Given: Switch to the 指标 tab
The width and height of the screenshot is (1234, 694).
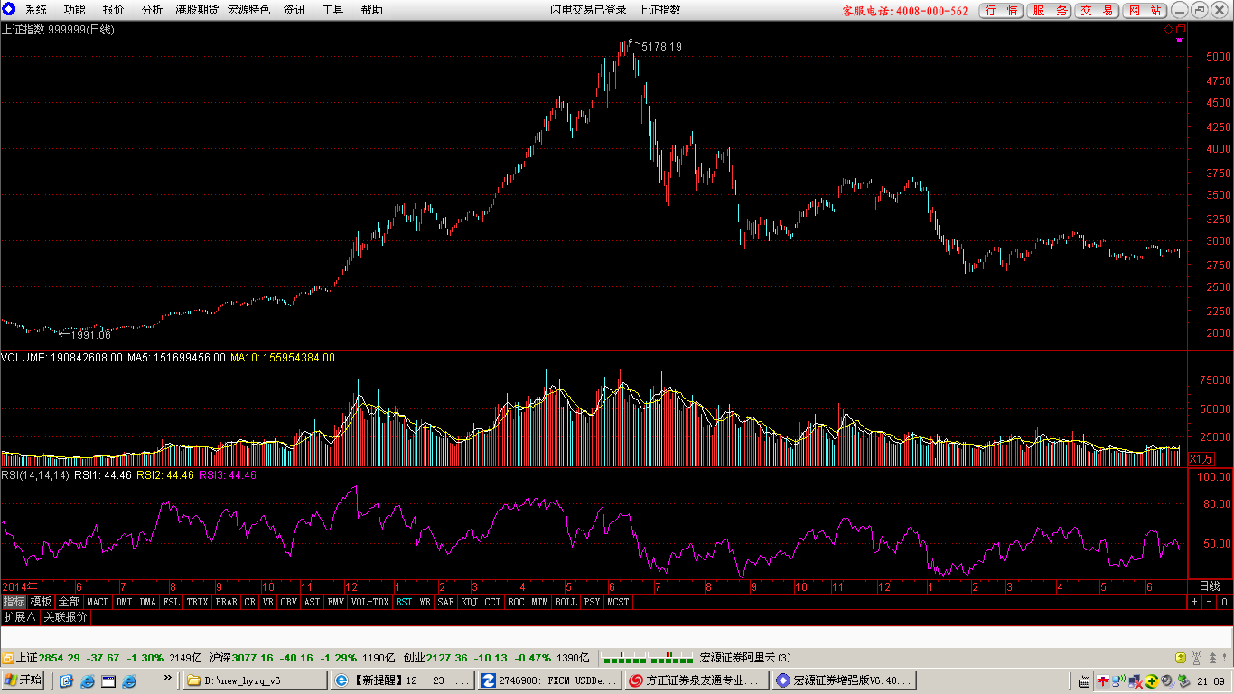Looking at the screenshot, I should point(14,602).
